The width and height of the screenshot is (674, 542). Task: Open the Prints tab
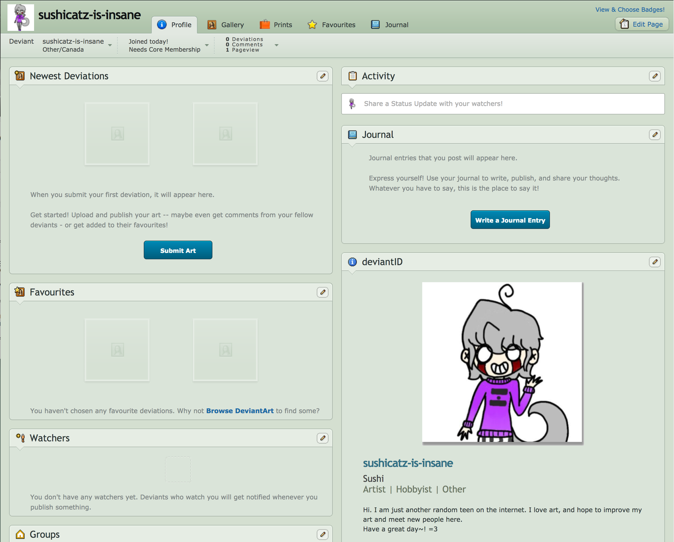(276, 25)
